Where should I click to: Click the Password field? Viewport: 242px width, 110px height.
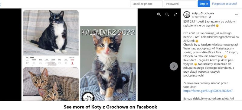(x=180, y=4)
